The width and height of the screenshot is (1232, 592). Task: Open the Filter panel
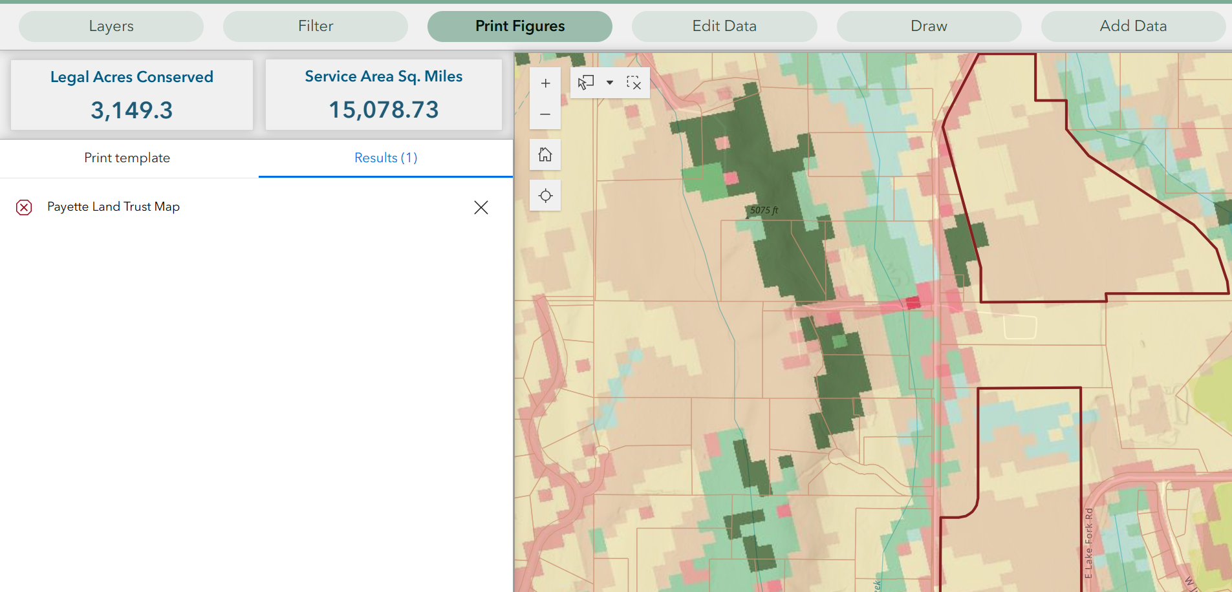point(315,26)
